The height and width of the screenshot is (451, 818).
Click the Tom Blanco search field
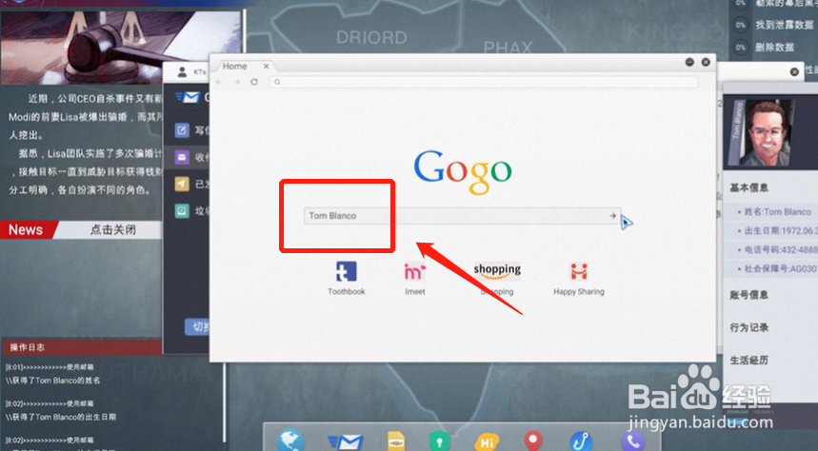[x=462, y=215]
